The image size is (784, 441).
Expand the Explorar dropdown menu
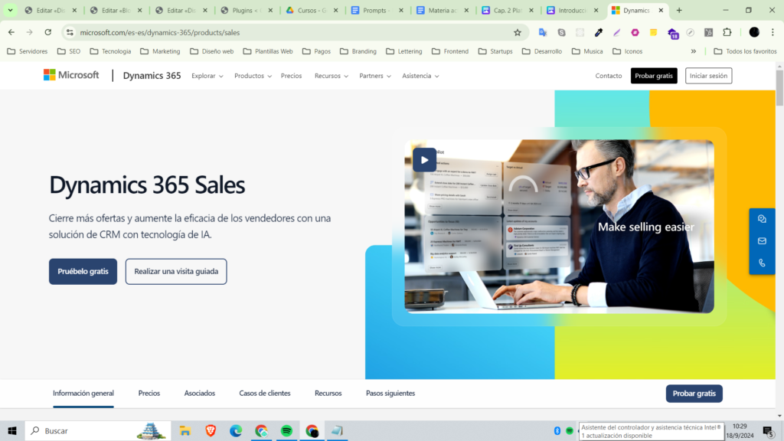click(x=207, y=76)
